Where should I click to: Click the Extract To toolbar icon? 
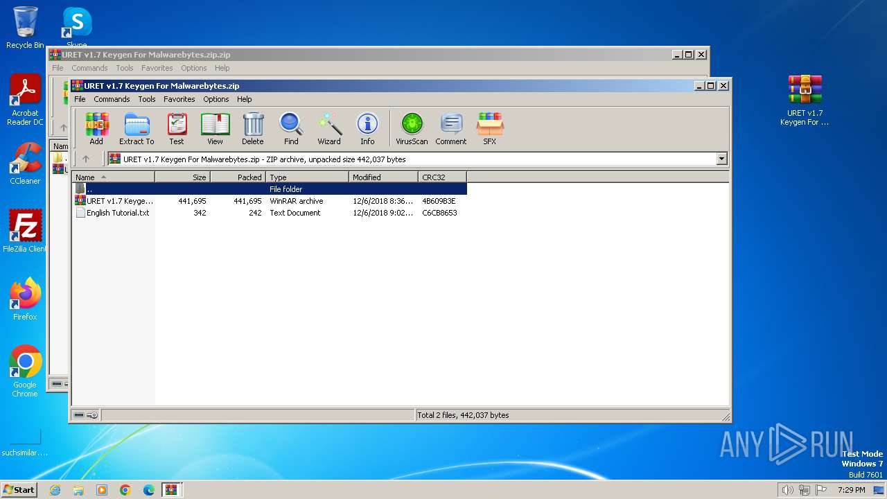coord(137,129)
